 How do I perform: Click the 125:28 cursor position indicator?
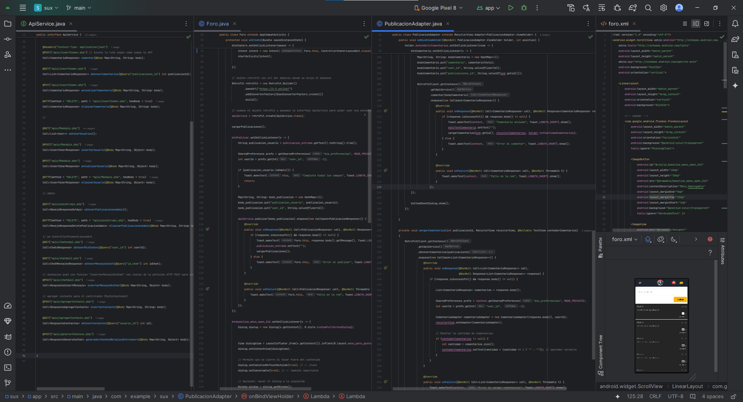tap(635, 397)
